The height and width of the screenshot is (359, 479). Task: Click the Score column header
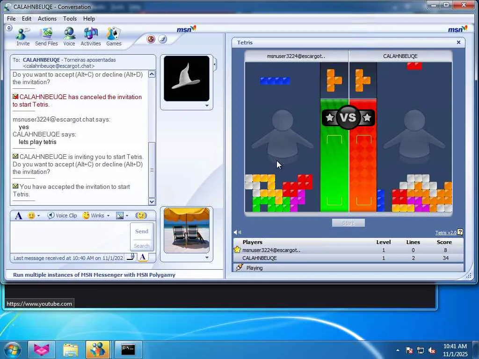tap(444, 242)
